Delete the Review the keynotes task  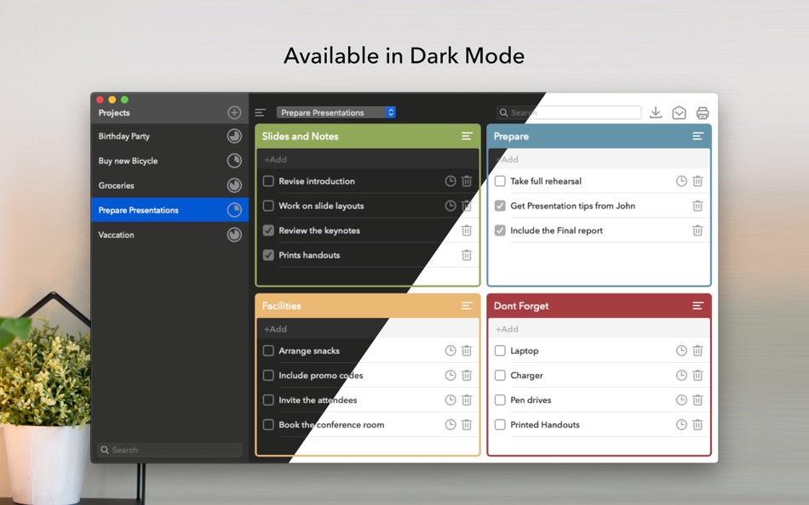[467, 230]
